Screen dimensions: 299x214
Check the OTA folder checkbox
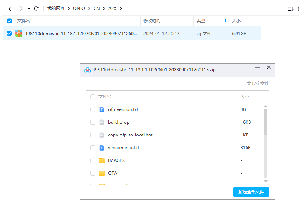click(93, 173)
